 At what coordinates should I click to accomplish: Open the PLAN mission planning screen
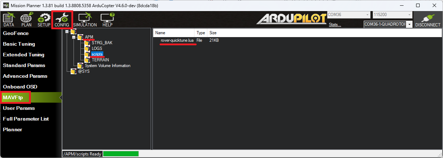coord(26,20)
